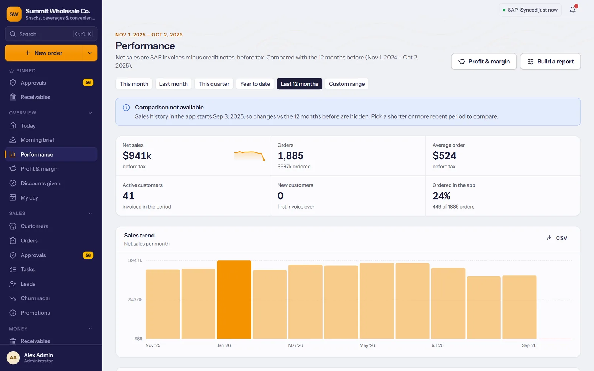Select the Last month period

tap(173, 84)
